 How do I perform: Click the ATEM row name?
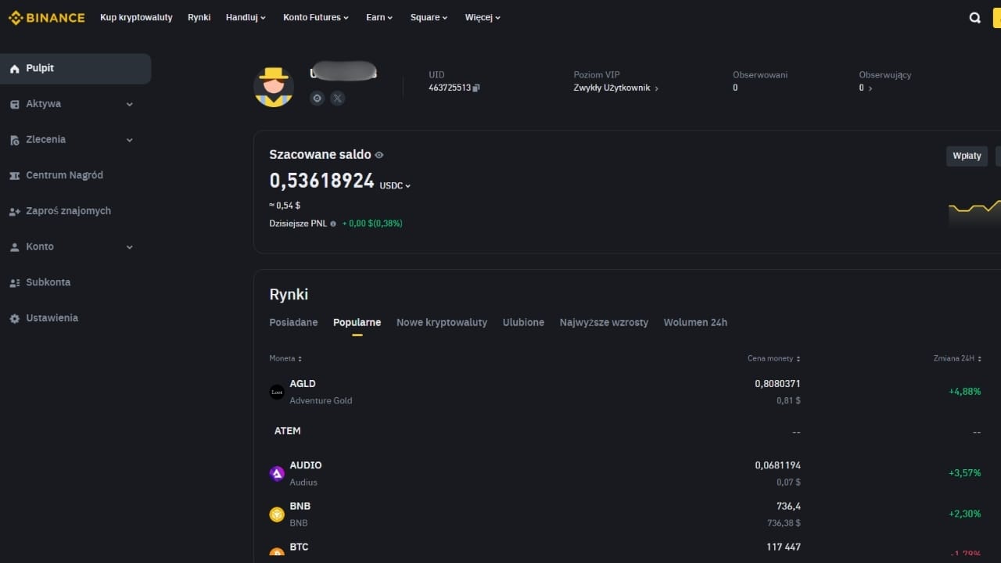(287, 431)
